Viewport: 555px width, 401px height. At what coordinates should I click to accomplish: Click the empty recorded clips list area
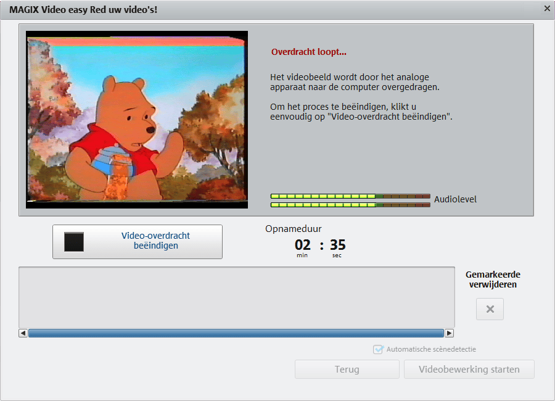point(236,297)
